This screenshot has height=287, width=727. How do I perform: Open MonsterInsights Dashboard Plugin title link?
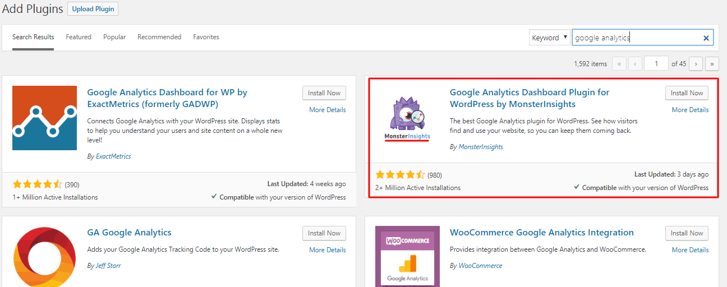[x=530, y=98]
